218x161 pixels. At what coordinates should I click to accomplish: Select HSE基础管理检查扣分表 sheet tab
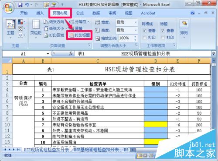96,150
